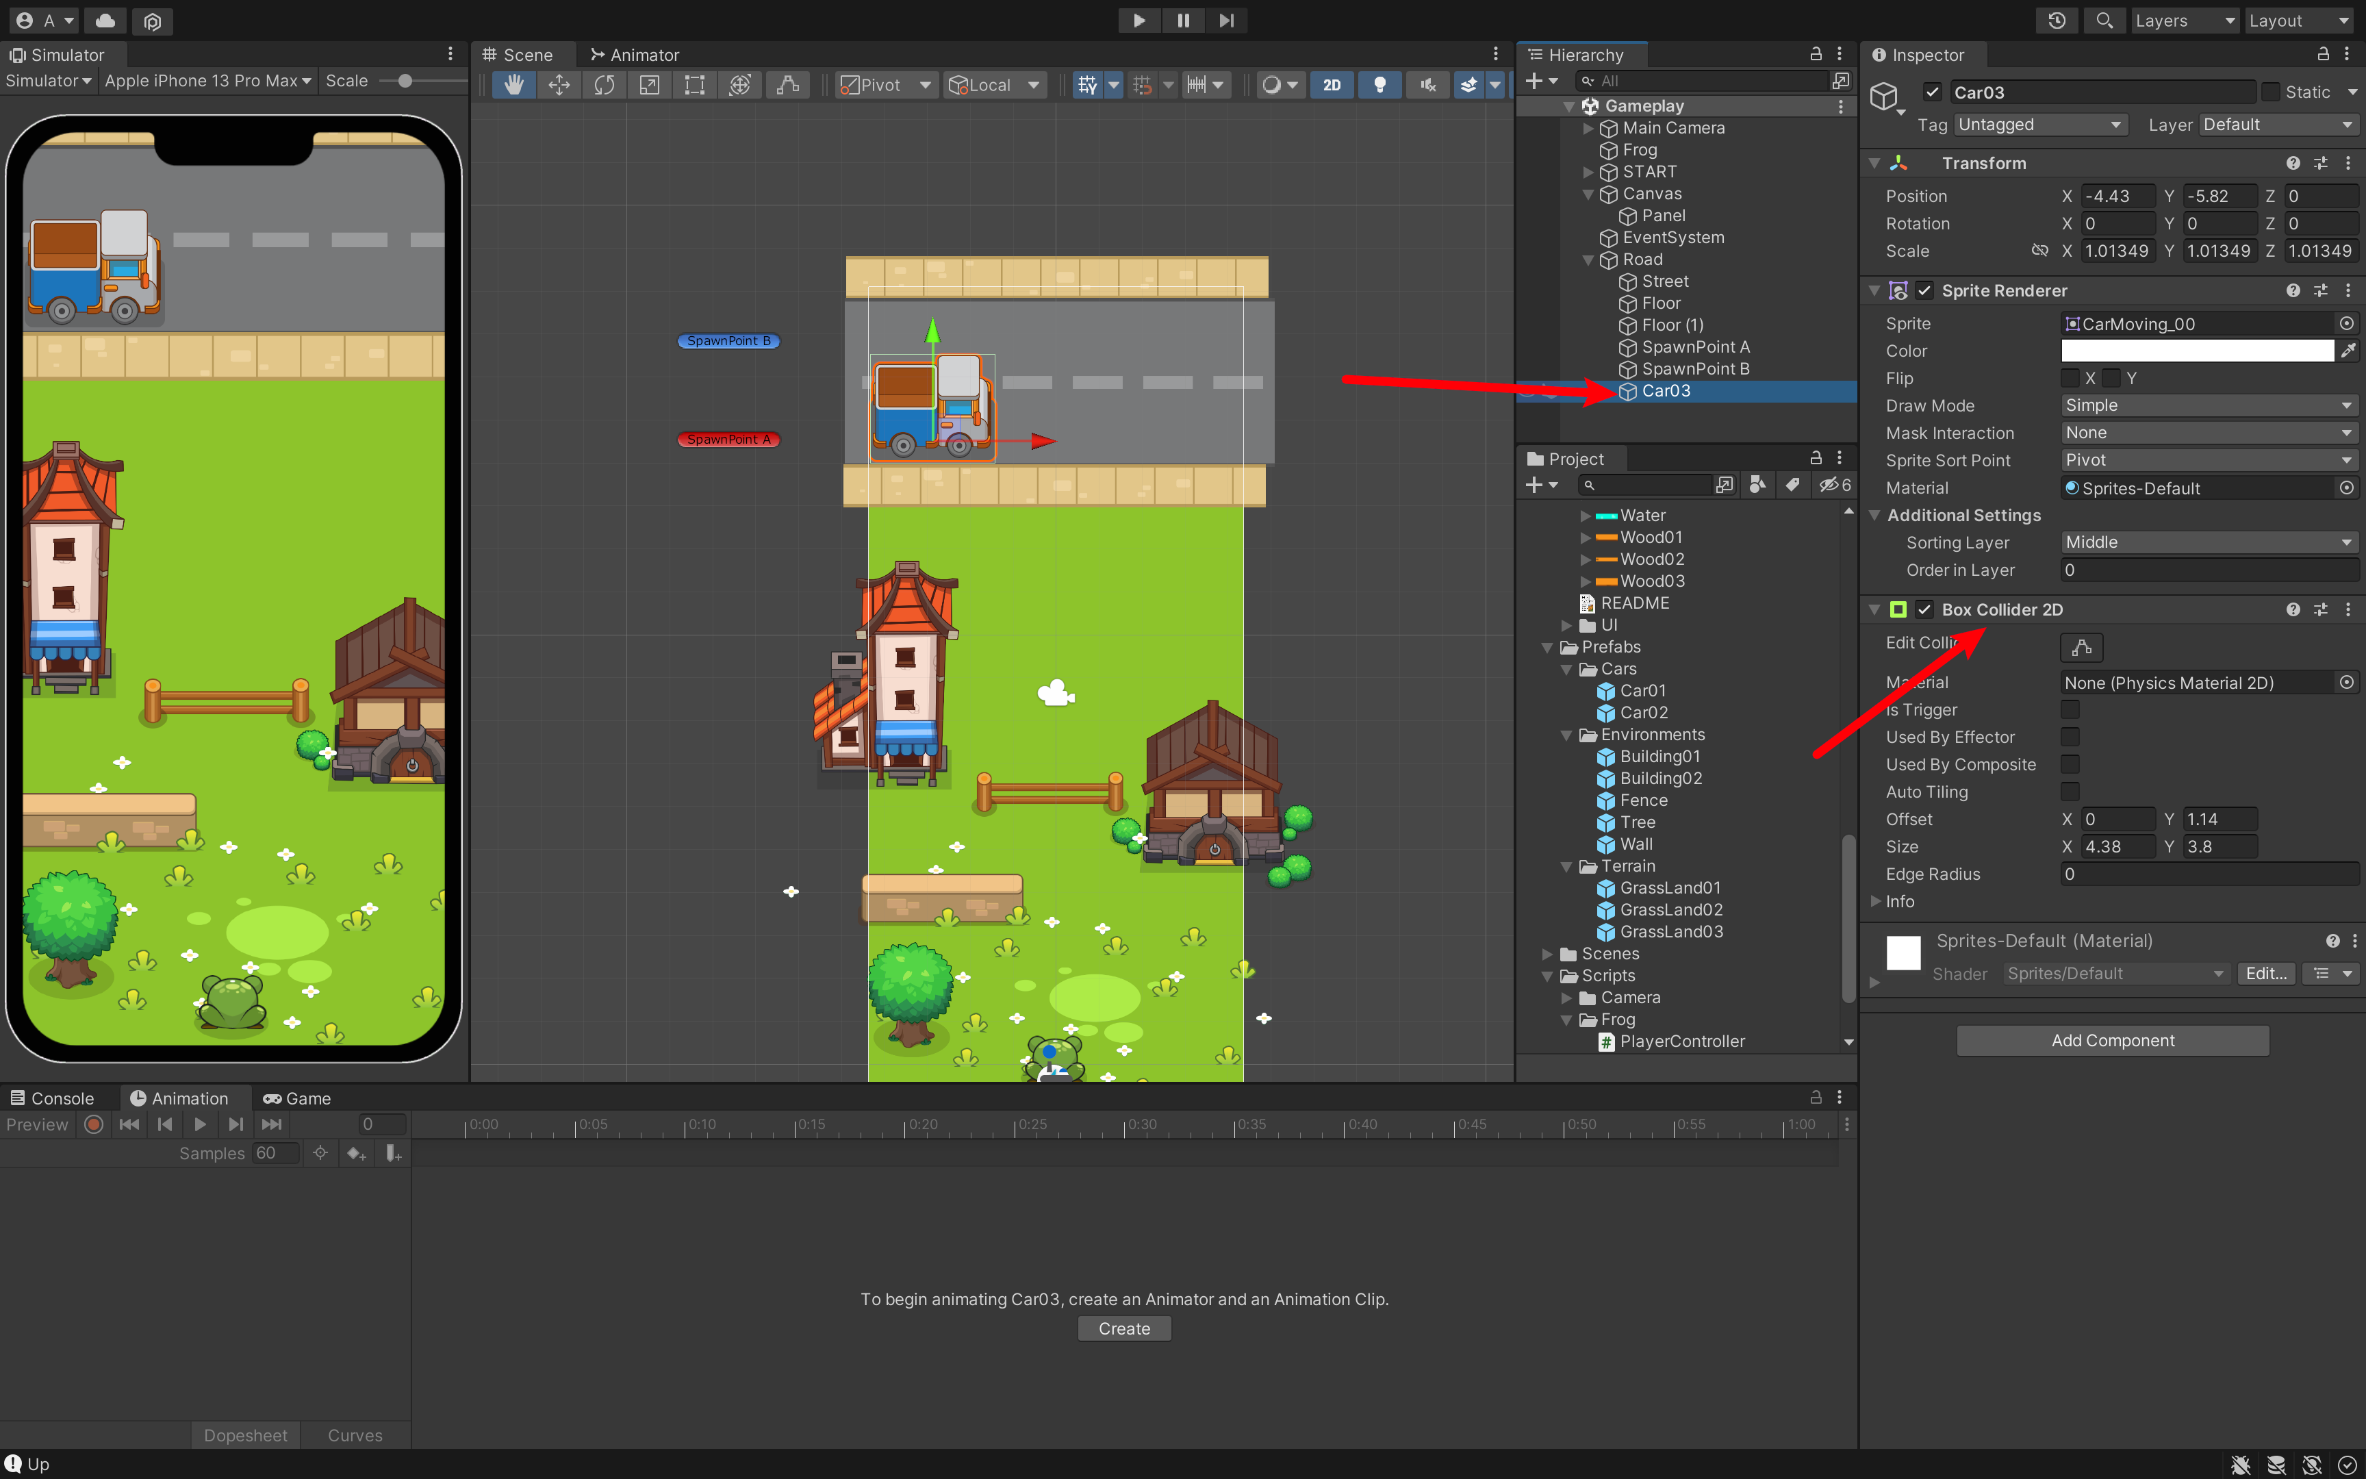Click the Step frame button

(1226, 21)
